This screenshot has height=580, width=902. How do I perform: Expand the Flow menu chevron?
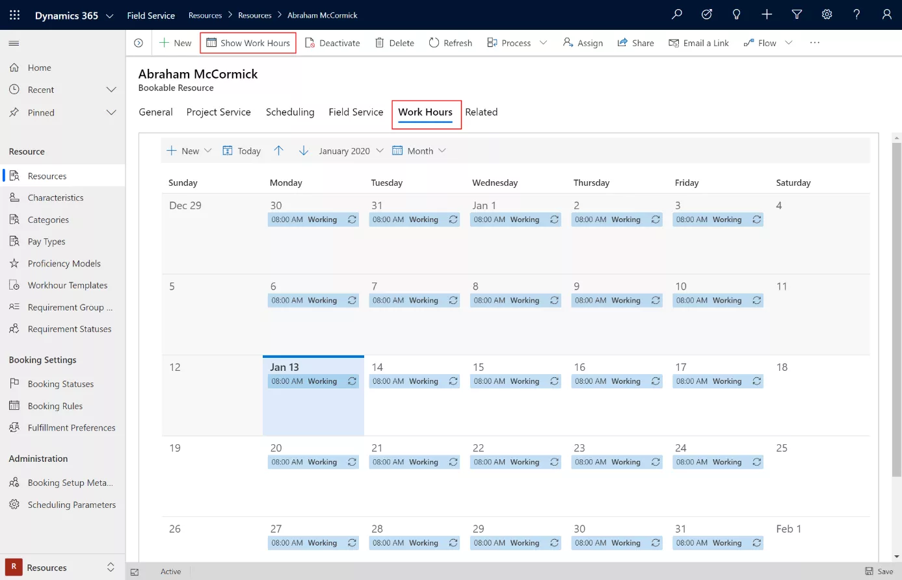pyautogui.click(x=789, y=43)
